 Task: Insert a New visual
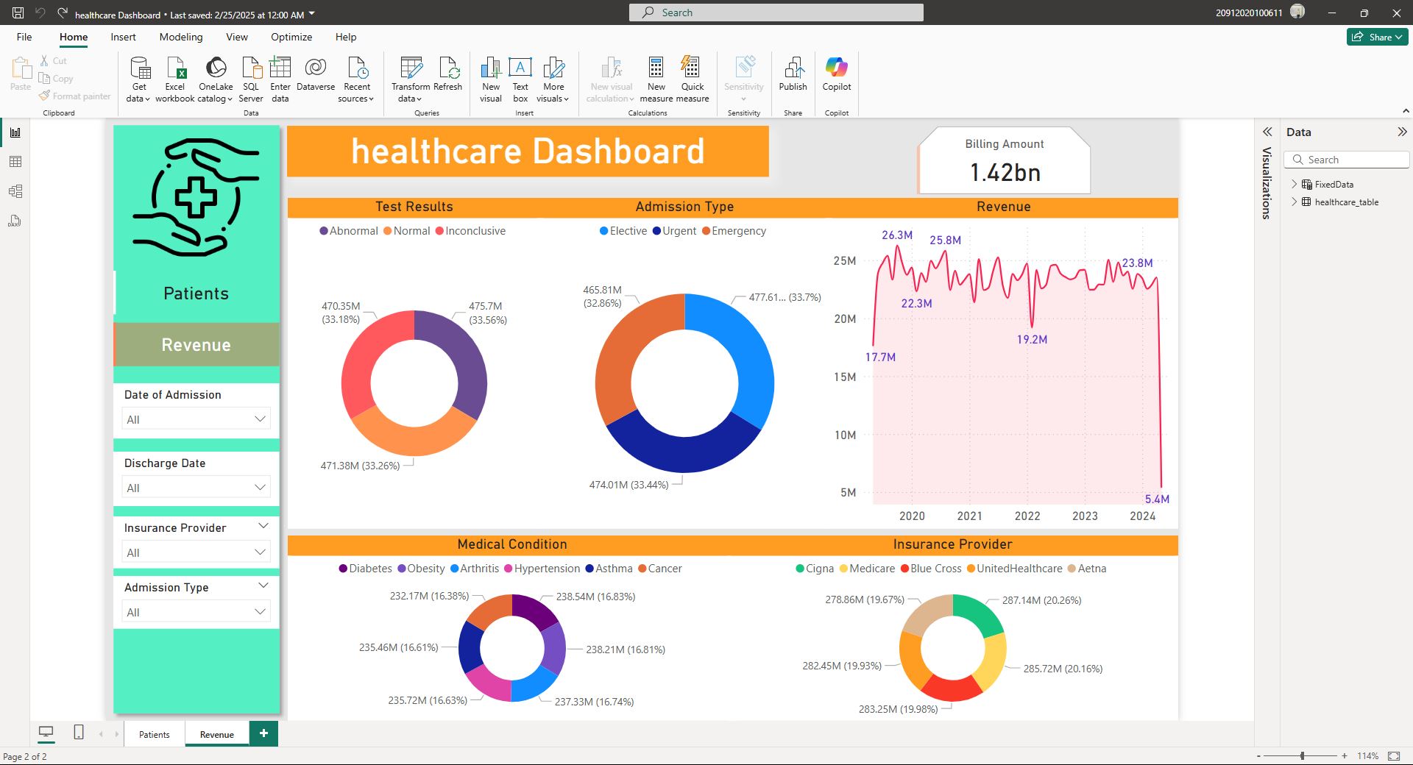pyautogui.click(x=490, y=79)
